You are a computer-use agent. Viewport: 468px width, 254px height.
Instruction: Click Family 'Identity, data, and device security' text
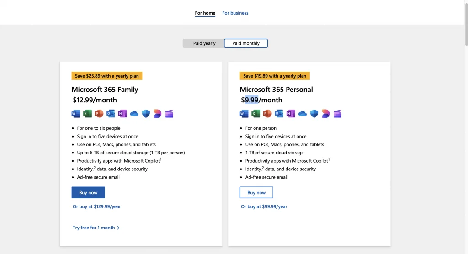tap(112, 169)
